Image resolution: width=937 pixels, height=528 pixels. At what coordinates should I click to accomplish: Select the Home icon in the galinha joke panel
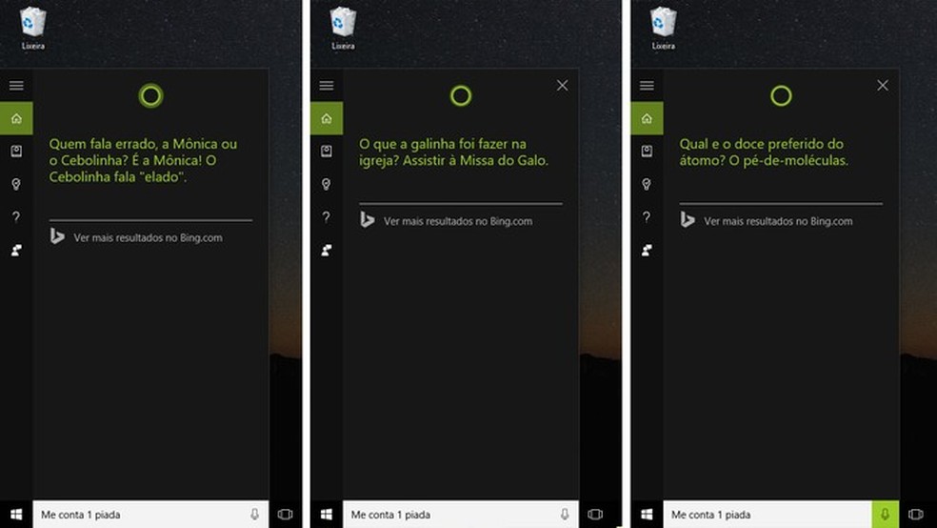click(327, 118)
